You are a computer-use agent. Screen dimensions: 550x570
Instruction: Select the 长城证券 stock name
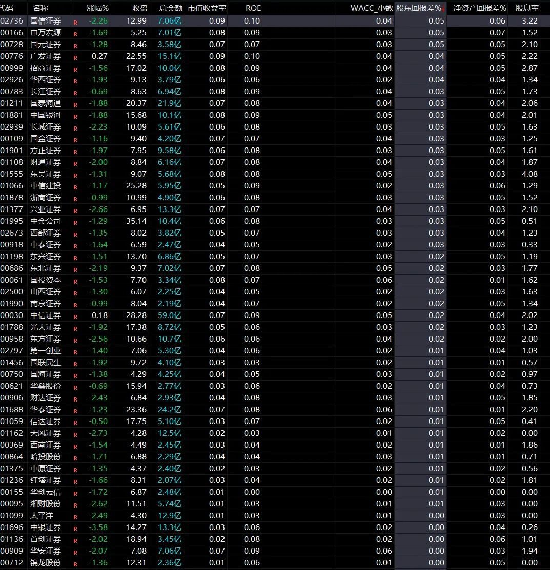(x=46, y=127)
